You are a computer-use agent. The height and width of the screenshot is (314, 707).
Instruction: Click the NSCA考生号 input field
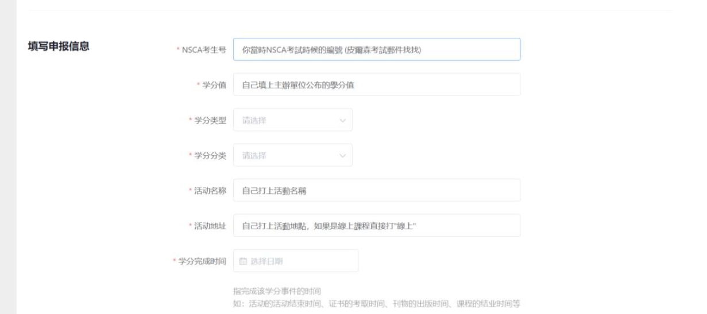point(377,49)
